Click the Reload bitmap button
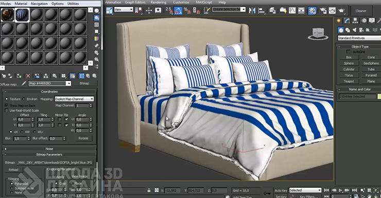 pyautogui.click(x=13, y=170)
